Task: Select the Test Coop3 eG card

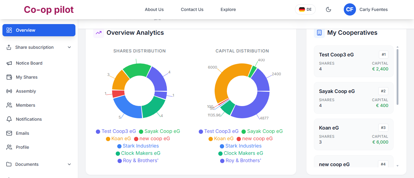Action: tap(354, 61)
